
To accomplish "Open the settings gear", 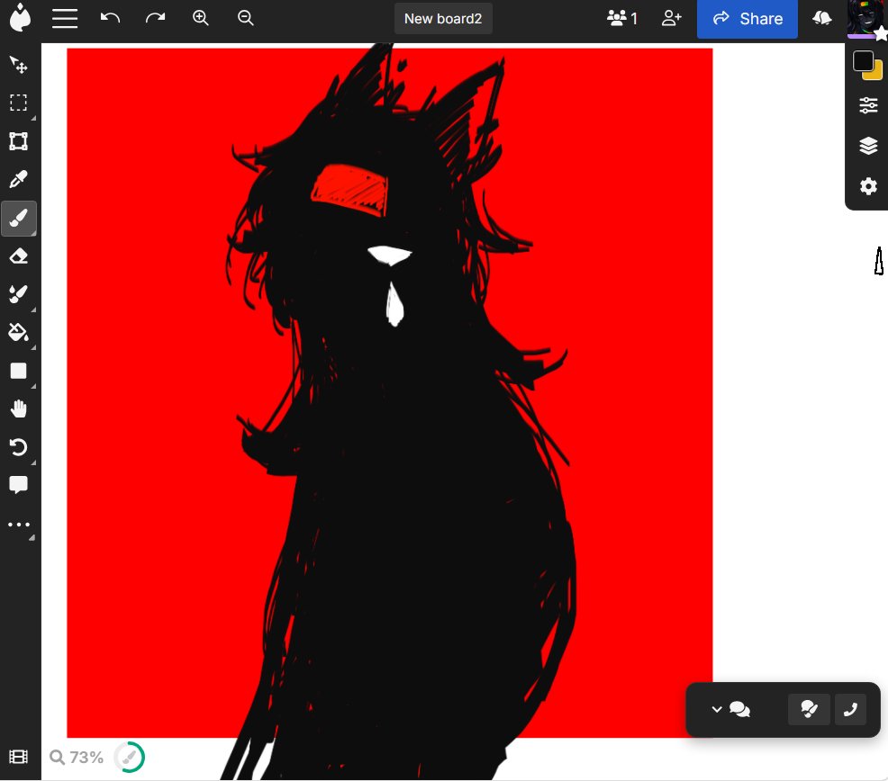I will click(x=868, y=186).
